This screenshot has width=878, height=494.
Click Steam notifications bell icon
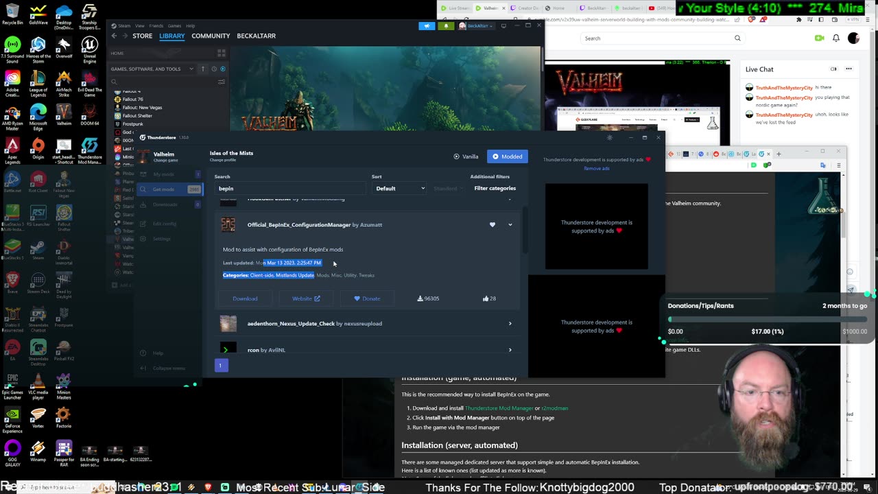tap(445, 26)
